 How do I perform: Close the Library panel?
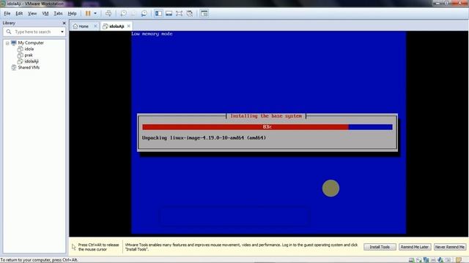point(64,23)
